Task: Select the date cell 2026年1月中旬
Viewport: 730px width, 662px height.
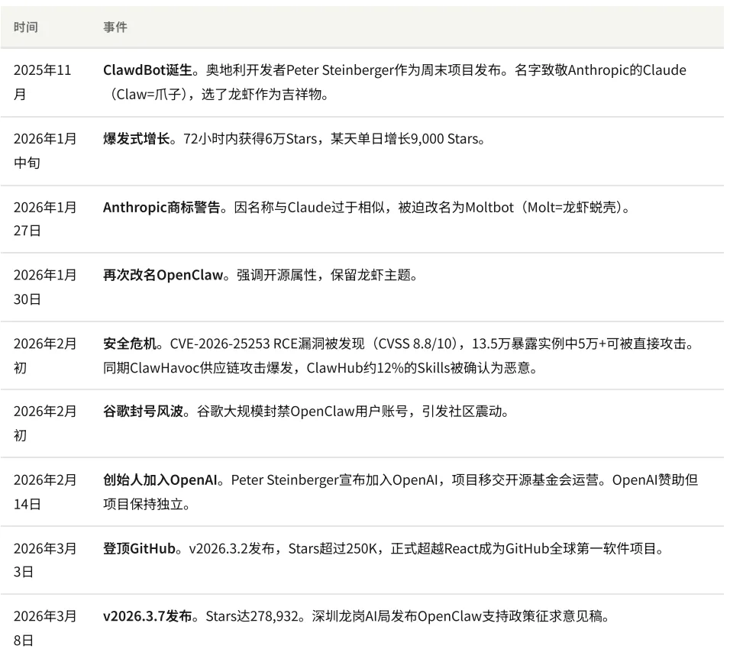Action: click(x=45, y=151)
